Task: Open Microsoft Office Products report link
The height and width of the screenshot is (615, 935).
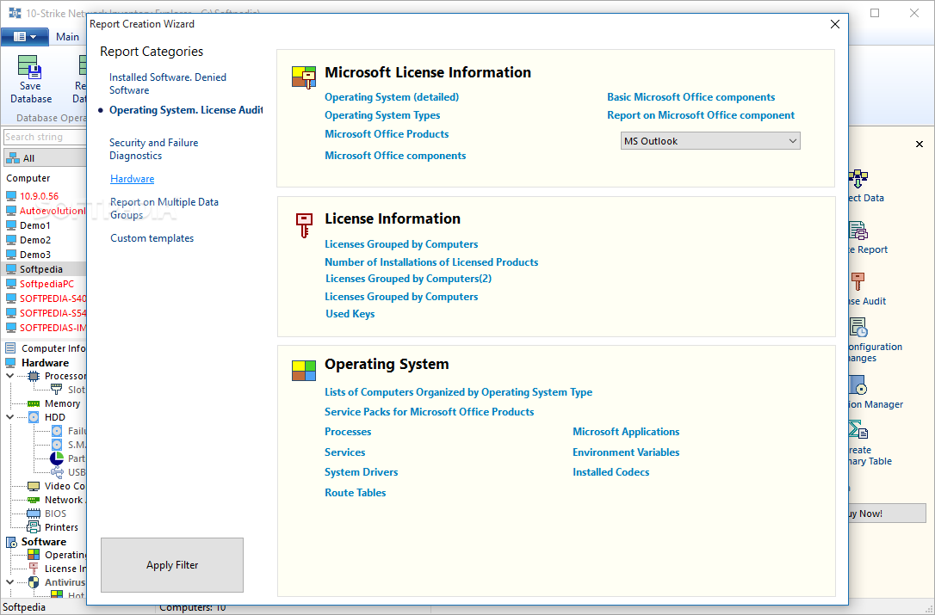Action: [387, 134]
